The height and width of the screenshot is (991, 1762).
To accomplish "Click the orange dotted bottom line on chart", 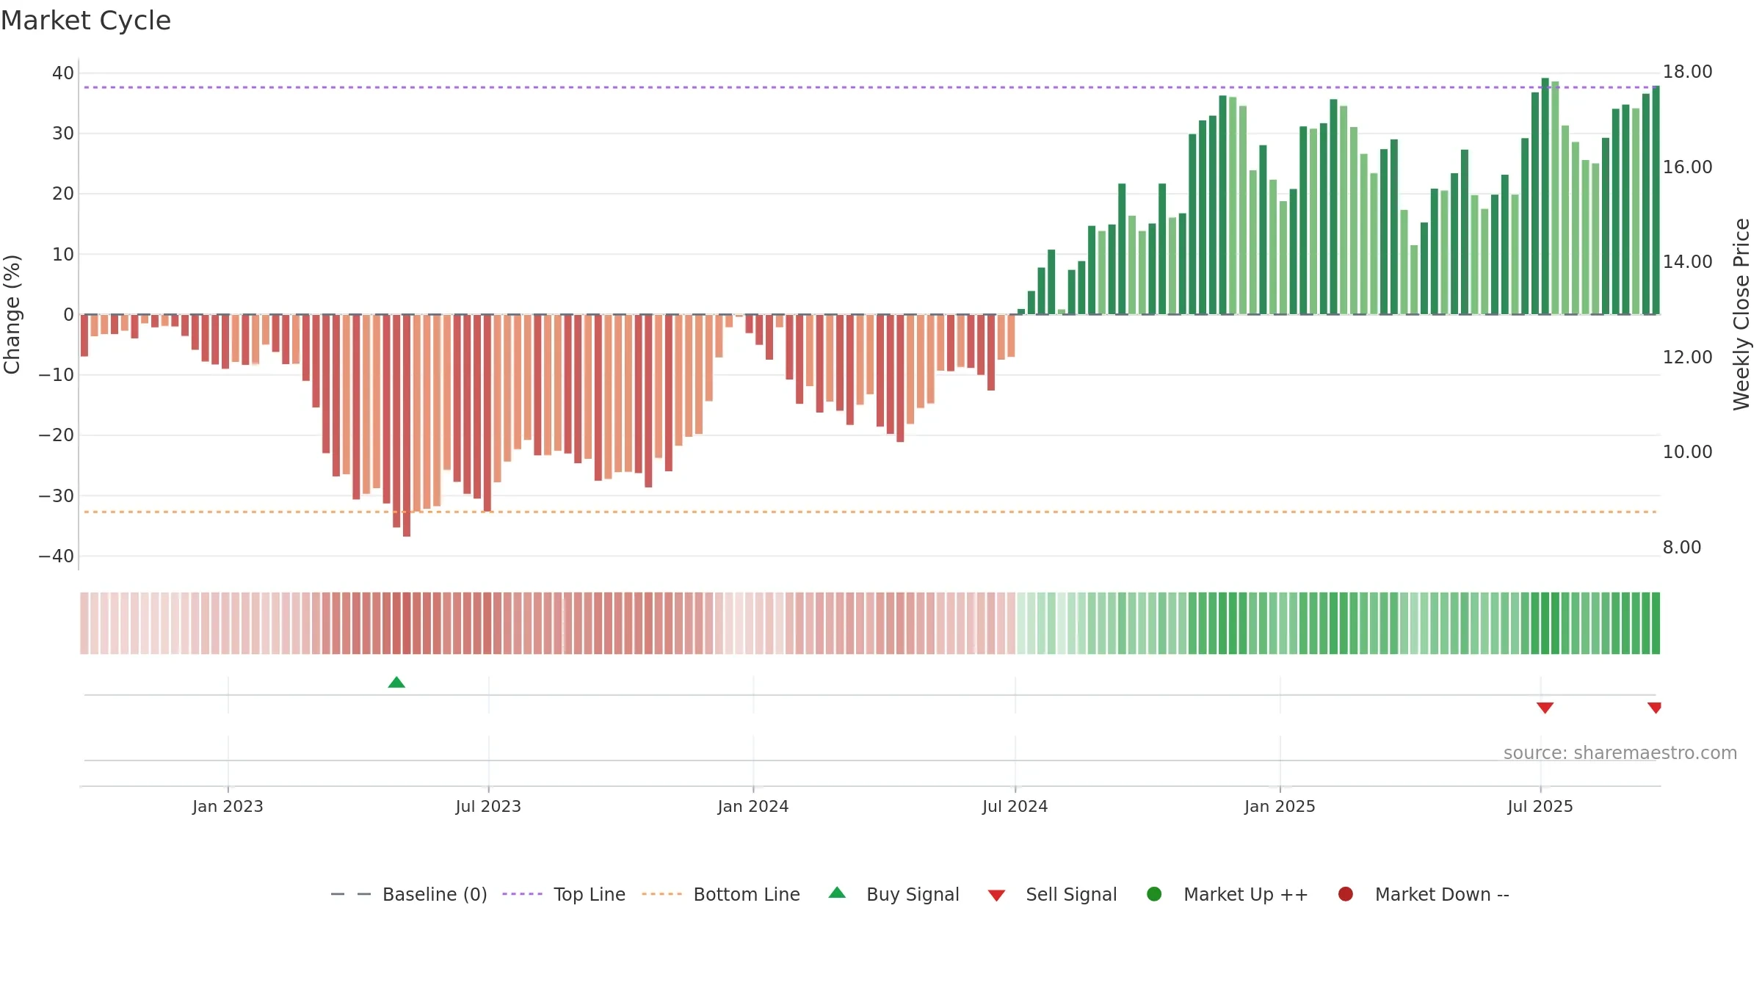I will [x=870, y=512].
